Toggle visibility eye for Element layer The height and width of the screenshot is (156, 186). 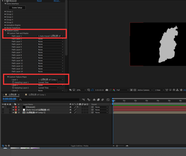pyautogui.click(x=3, y=107)
